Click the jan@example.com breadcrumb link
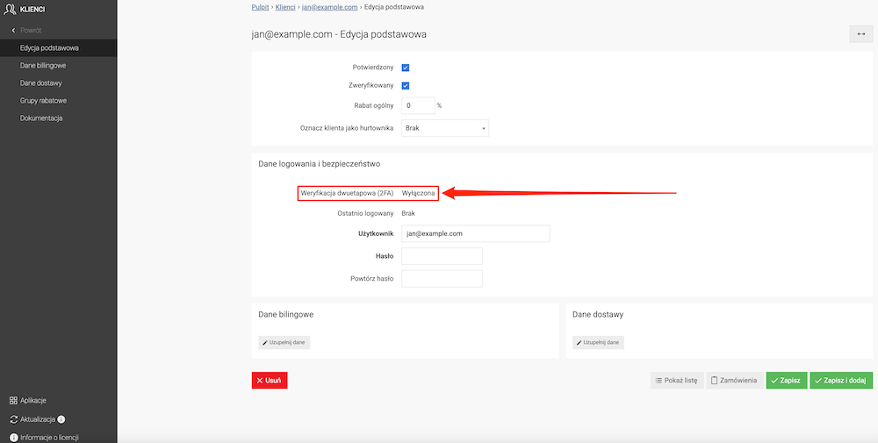 click(x=330, y=7)
